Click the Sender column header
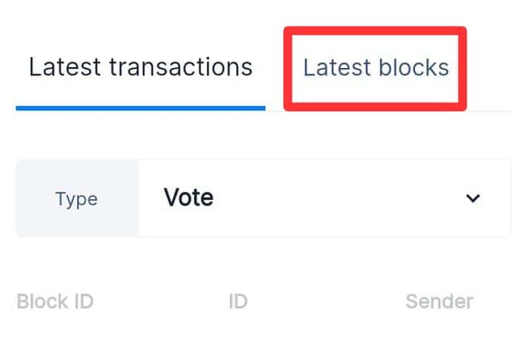The width and height of the screenshot is (530, 350). tap(439, 301)
